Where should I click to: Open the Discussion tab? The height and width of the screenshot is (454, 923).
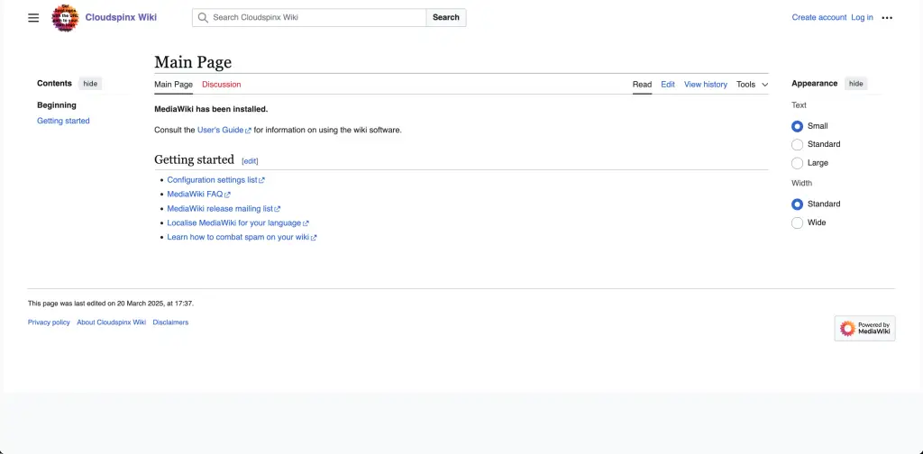[x=222, y=85]
